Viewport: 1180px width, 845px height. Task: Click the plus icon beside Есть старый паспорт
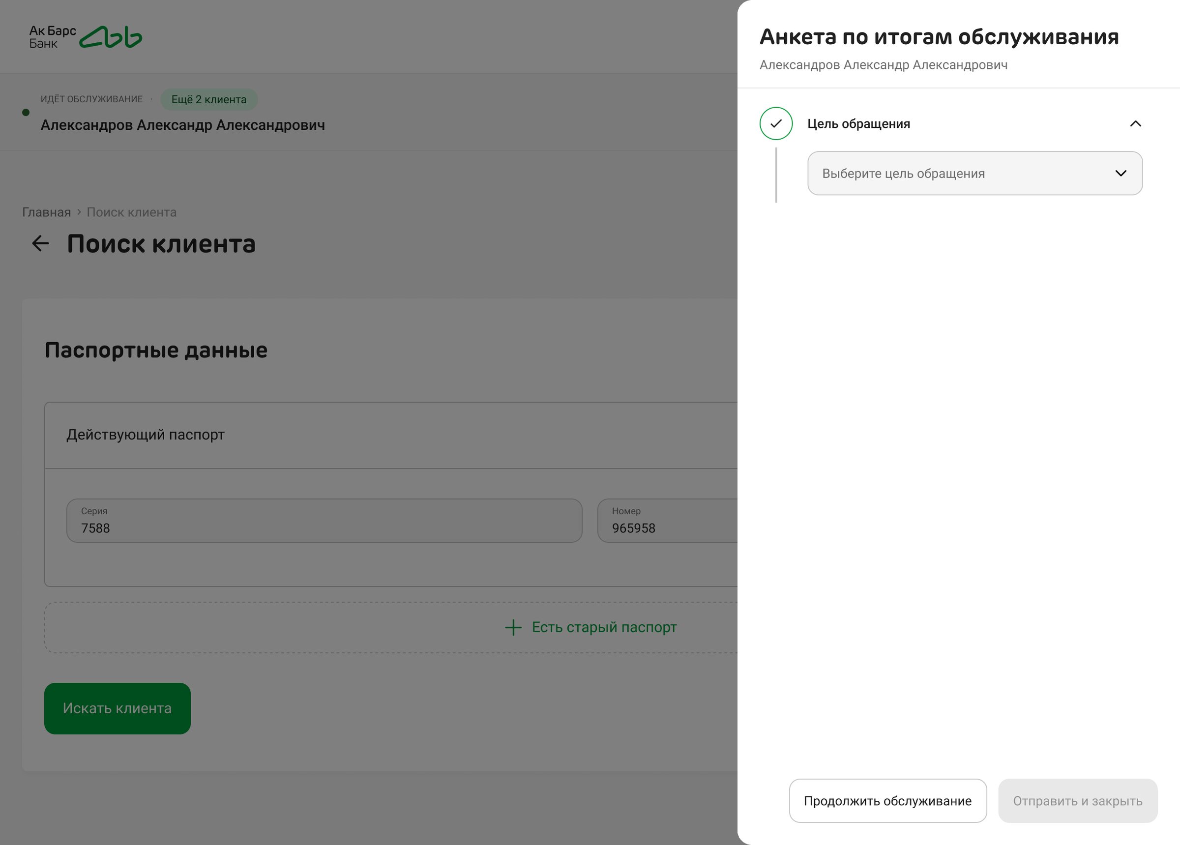coord(513,628)
